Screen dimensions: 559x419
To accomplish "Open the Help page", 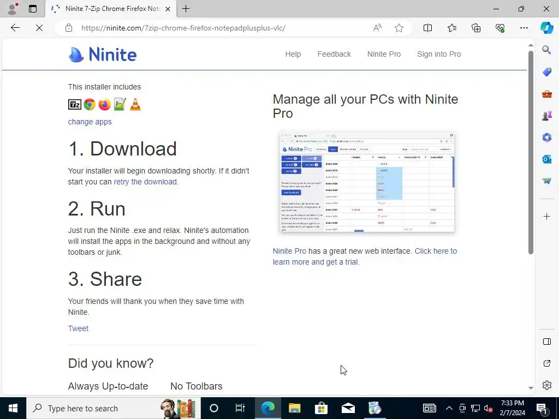I will pos(293,54).
